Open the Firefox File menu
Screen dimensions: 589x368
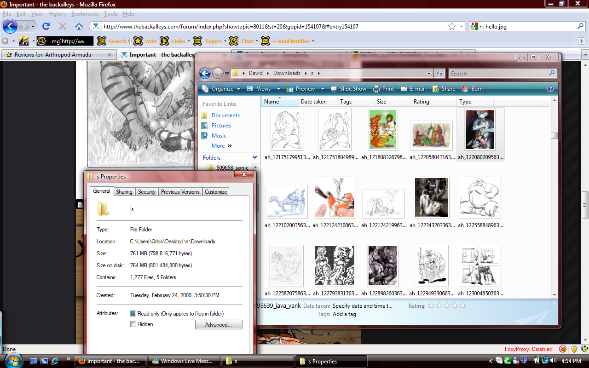pos(7,14)
